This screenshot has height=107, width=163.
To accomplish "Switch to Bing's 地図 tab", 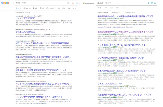I will (x=117, y=8).
